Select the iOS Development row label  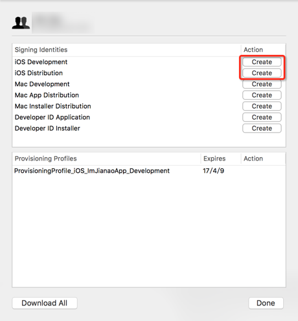click(41, 62)
